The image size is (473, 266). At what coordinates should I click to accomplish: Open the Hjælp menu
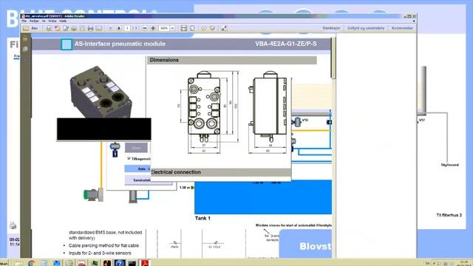pos(63,21)
